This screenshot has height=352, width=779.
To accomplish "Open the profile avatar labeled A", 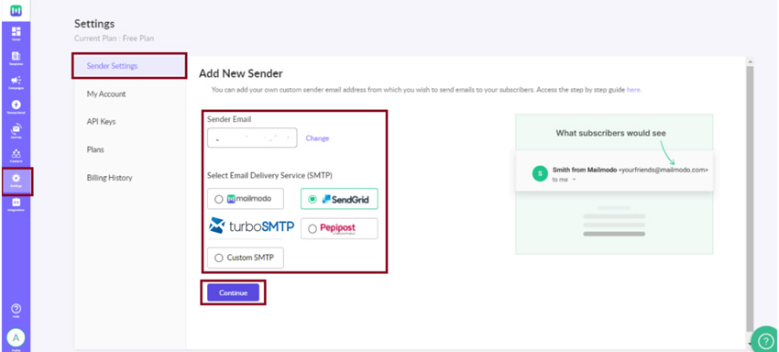I will point(16,337).
